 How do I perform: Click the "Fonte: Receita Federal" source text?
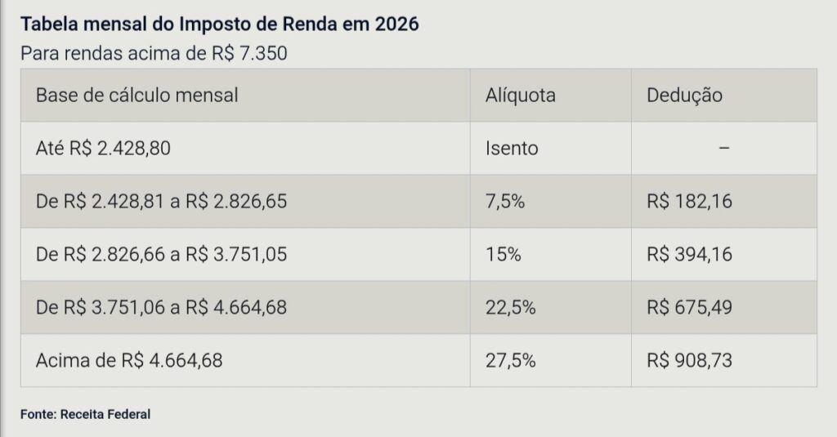(86, 414)
